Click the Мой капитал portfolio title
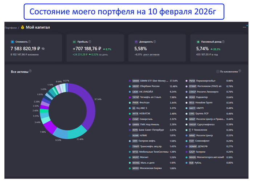The image size is (254, 184). click(38, 27)
